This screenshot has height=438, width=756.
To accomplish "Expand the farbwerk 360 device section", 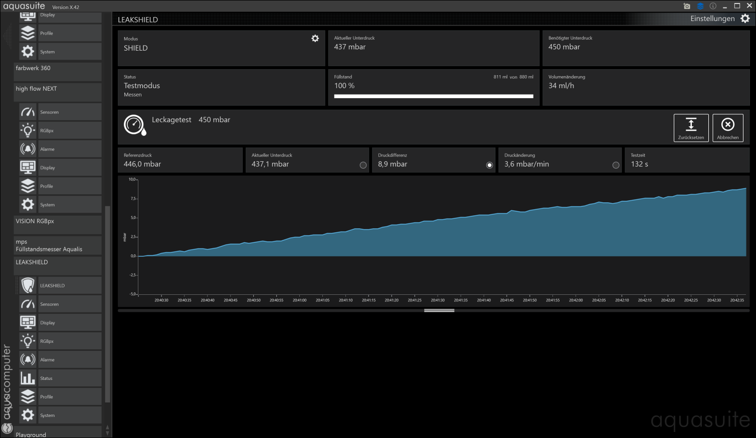I will click(x=58, y=72).
